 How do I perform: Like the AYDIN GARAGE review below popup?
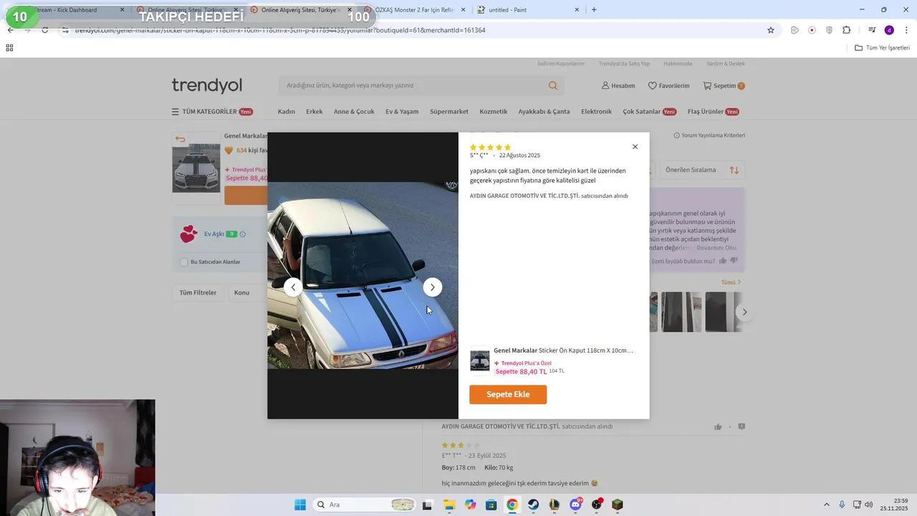[x=718, y=427]
